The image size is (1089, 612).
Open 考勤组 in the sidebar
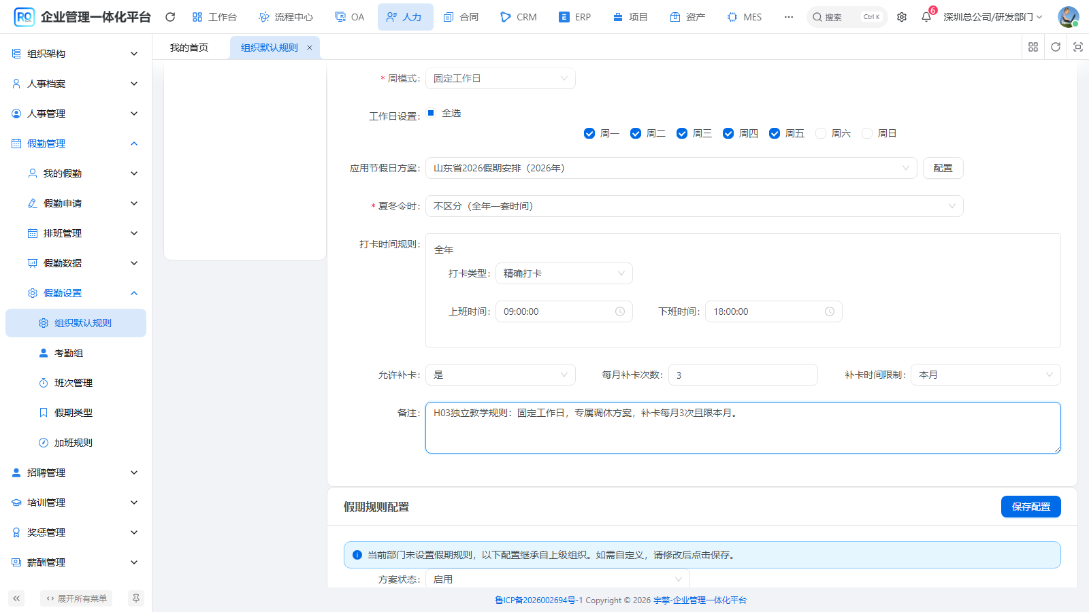pos(76,353)
